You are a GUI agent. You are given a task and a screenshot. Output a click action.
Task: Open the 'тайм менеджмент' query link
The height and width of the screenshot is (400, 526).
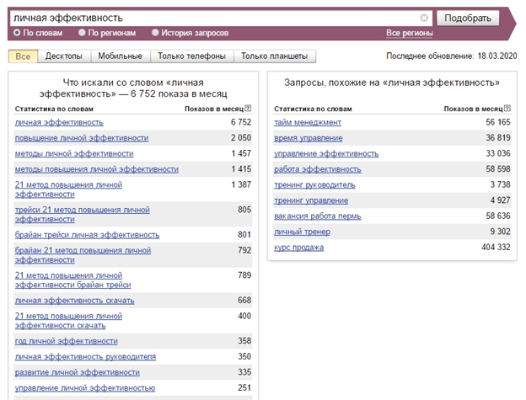point(308,122)
